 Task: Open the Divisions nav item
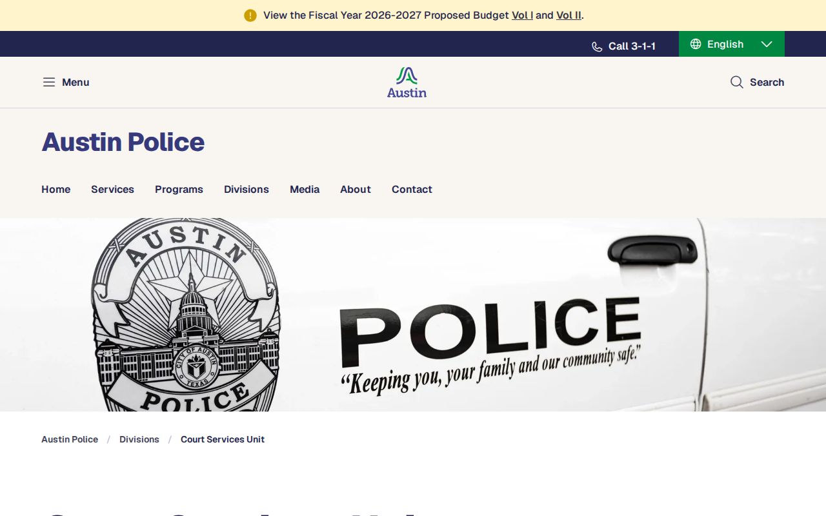[x=247, y=189]
